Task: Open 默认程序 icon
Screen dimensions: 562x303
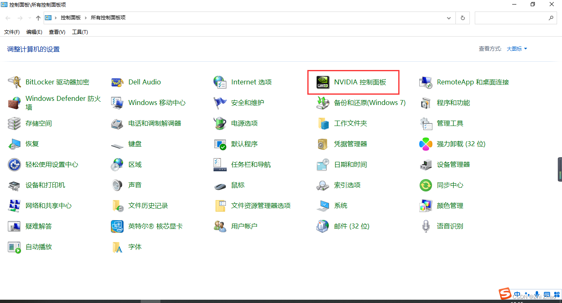Action: 220,144
